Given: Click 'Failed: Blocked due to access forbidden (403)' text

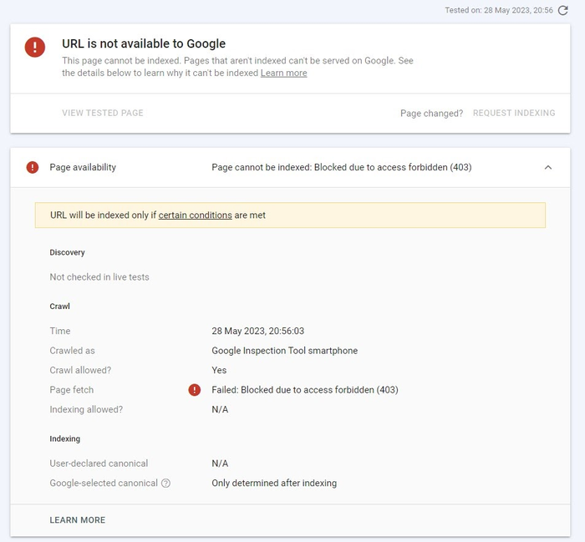Looking at the screenshot, I should coord(305,390).
